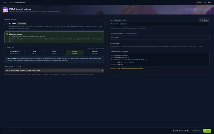Image resolution: width=214 pixels, height=134 pixels.
Task: Click the Preview badge
Action: 199,3
